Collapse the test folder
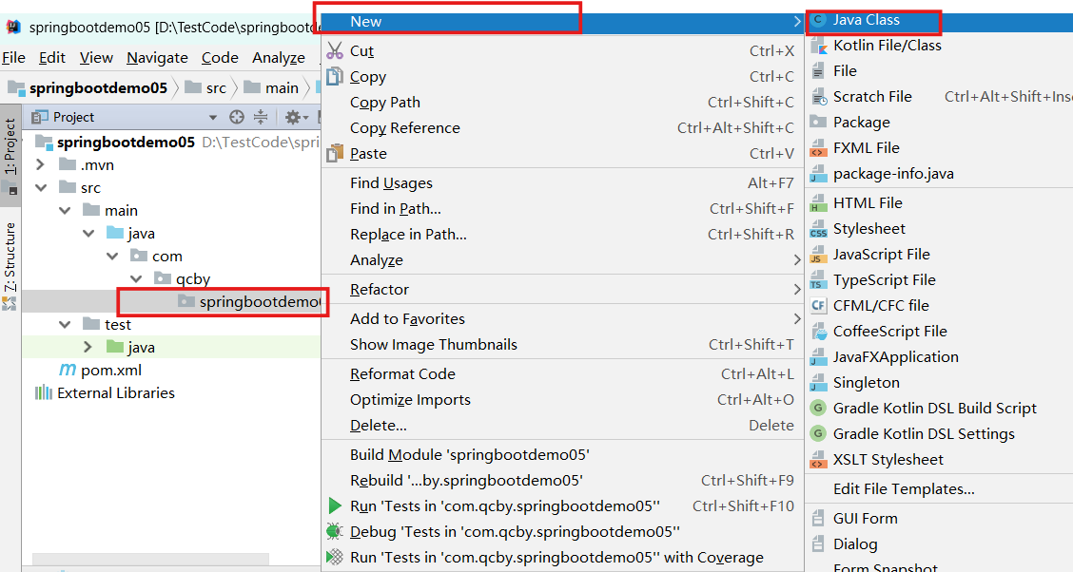Screen dimensions: 1073x572 (65, 325)
